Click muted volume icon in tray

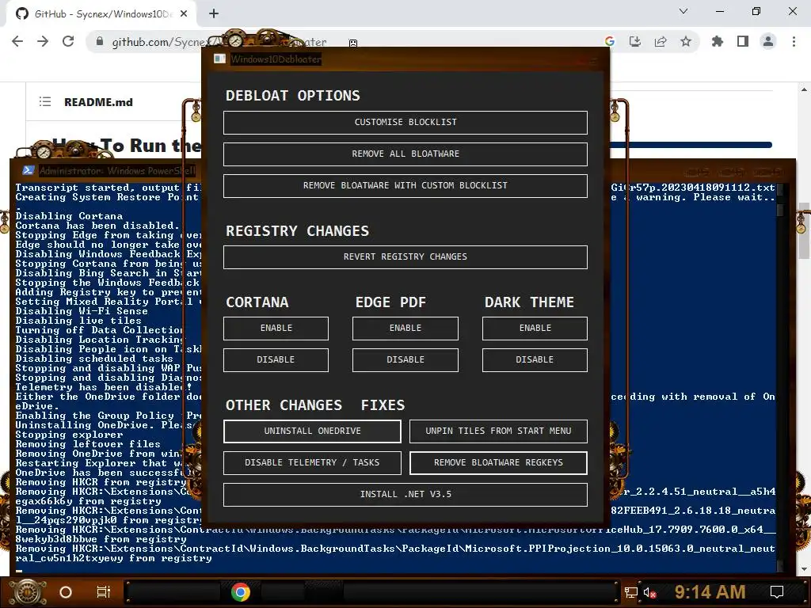point(649,592)
